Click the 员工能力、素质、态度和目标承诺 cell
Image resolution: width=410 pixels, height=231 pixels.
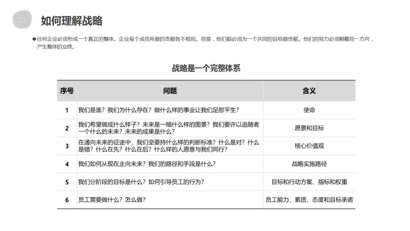point(309,200)
